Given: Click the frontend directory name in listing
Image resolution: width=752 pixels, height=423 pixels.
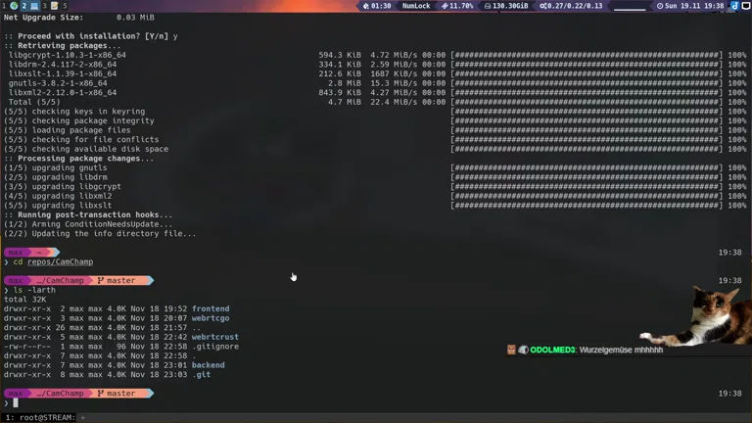Looking at the screenshot, I should point(212,308).
